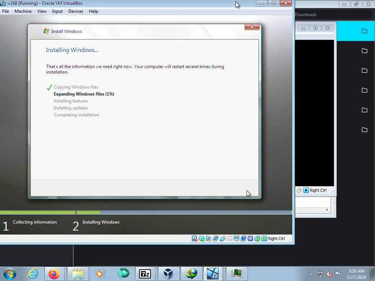Click the mouse integration status icon
Screen dimensions: 375x281
tap(257, 239)
